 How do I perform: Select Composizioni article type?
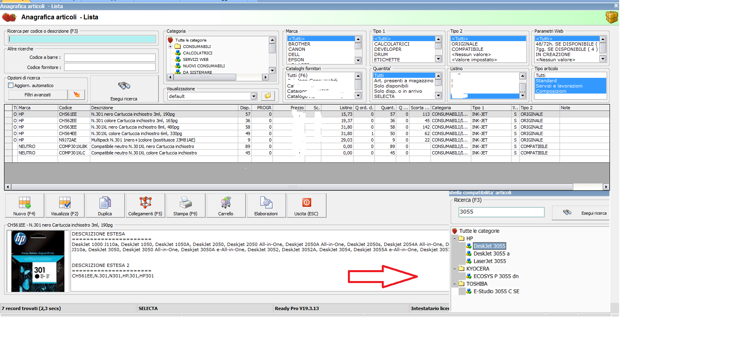(x=551, y=91)
